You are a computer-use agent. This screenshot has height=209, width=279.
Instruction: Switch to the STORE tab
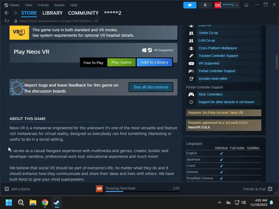tap(29, 13)
